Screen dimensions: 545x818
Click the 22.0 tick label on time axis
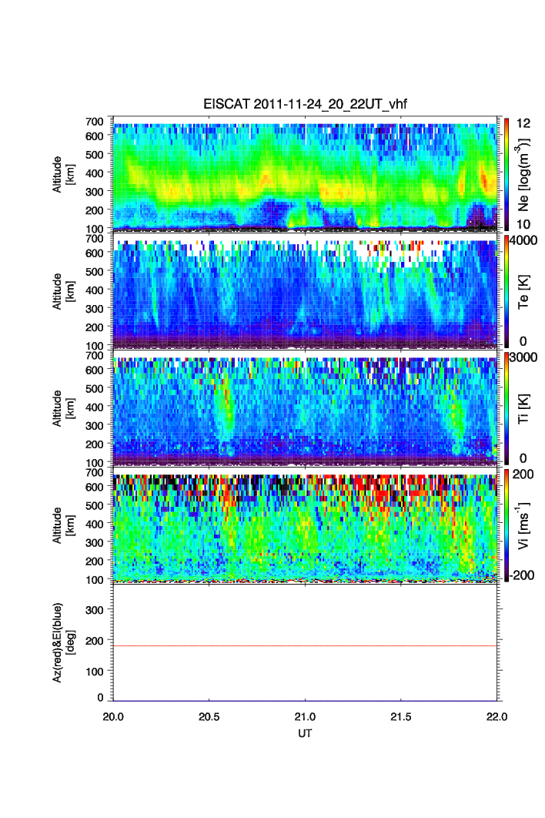pos(497,717)
